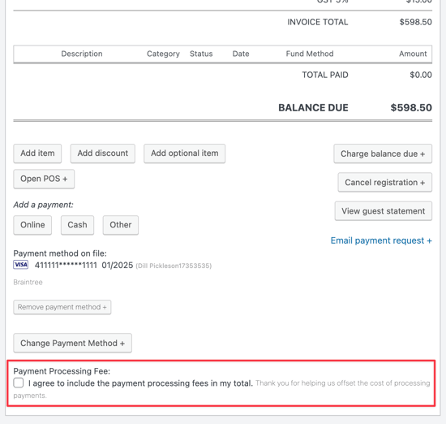Viewport: 446px width, 424px height.
Task: Expand Charge balance due +
Action: point(383,154)
